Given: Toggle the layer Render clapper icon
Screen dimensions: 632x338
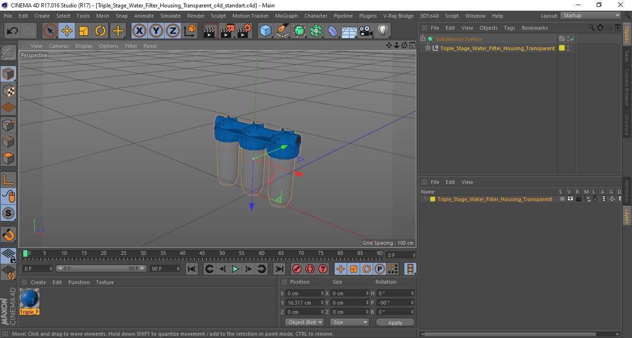Looking at the screenshot, I should click(579, 199).
